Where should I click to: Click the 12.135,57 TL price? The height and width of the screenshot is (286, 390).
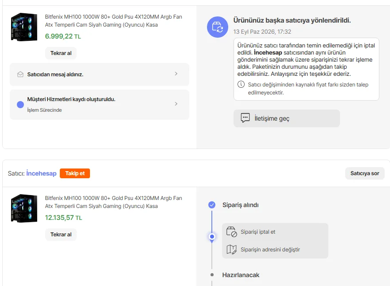pos(63,218)
